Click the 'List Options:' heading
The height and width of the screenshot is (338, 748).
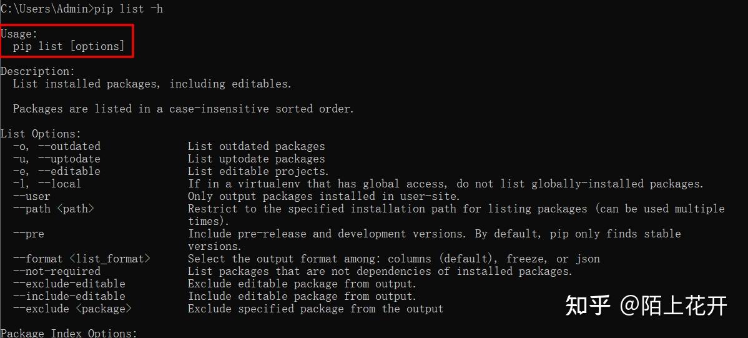(x=41, y=134)
